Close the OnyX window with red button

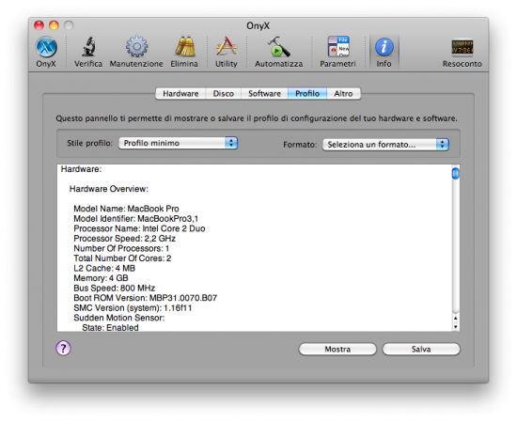point(39,25)
